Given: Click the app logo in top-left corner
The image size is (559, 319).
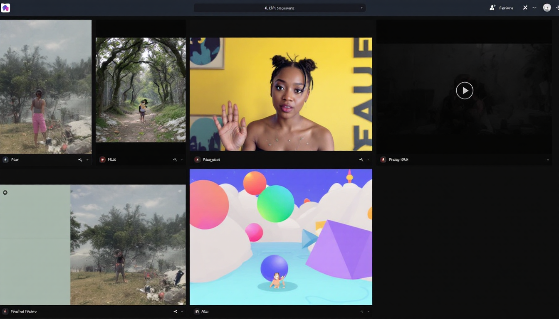Looking at the screenshot, I should click(x=5, y=8).
